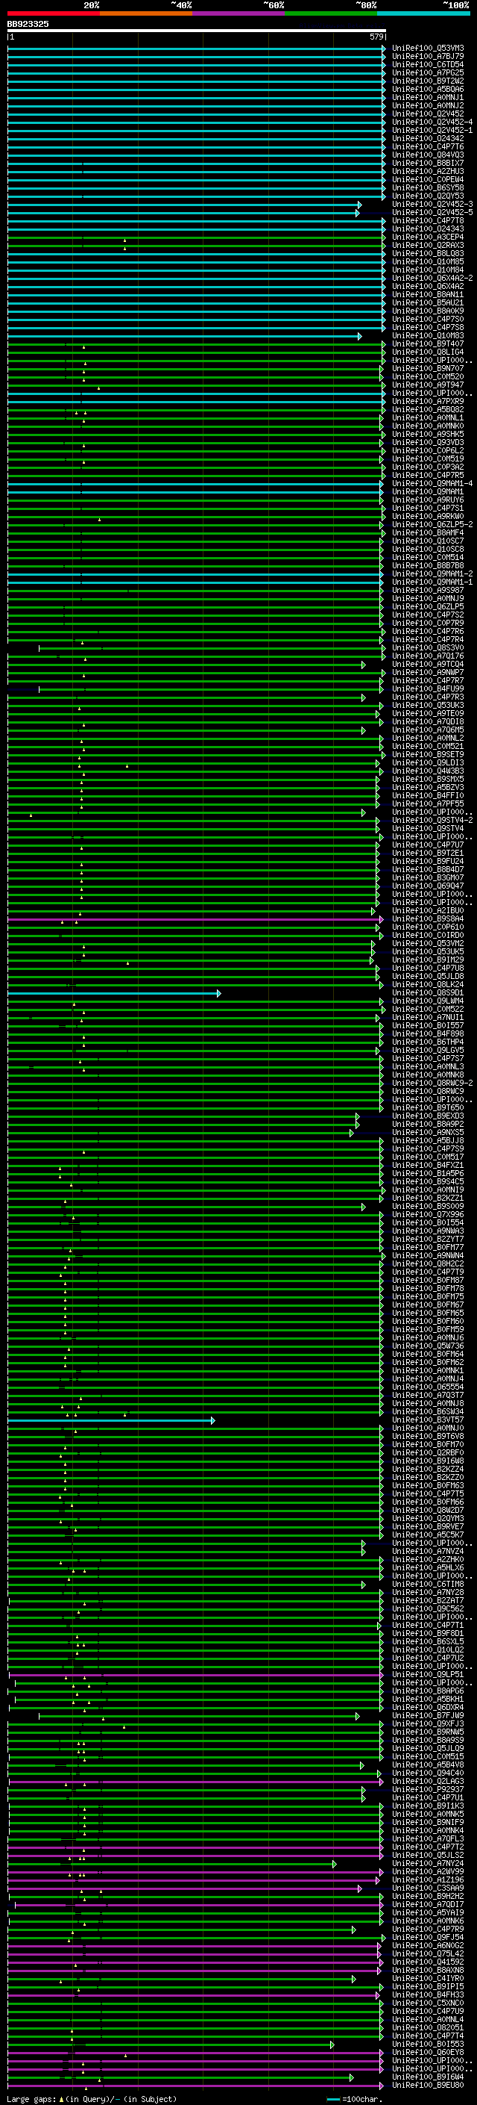Click the UniRef100_B9SET9 label
This screenshot has width=477, height=2105.
pyautogui.click(x=428, y=755)
